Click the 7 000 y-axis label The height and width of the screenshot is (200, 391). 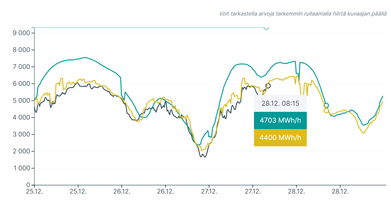point(21,67)
